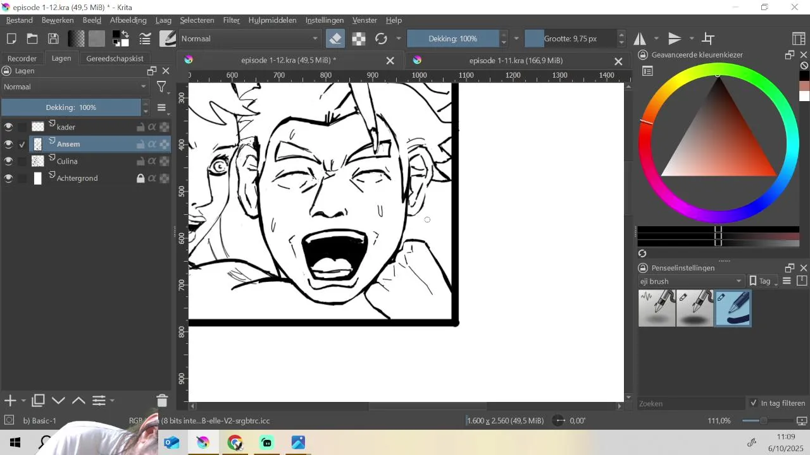
Task: Click the Tag button in brush presets
Action: [x=764, y=281]
